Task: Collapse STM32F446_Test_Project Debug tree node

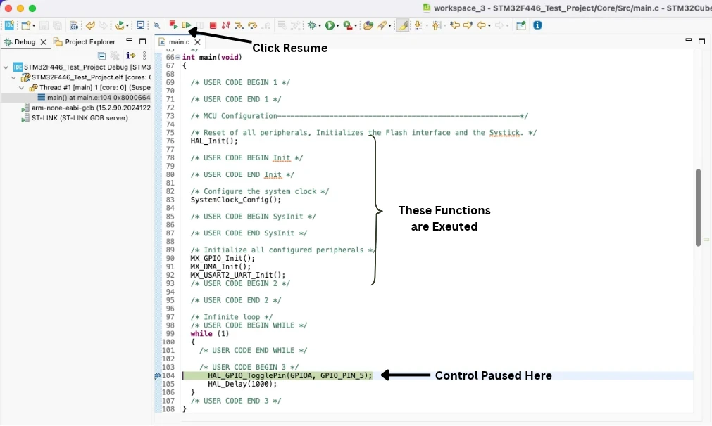Action: point(6,67)
